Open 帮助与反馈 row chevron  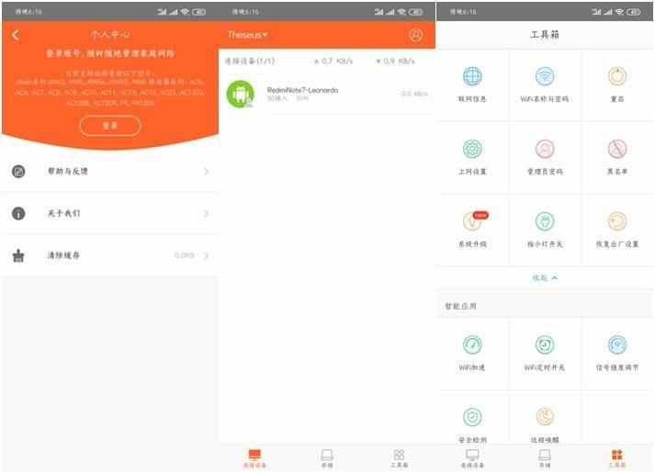(x=207, y=172)
